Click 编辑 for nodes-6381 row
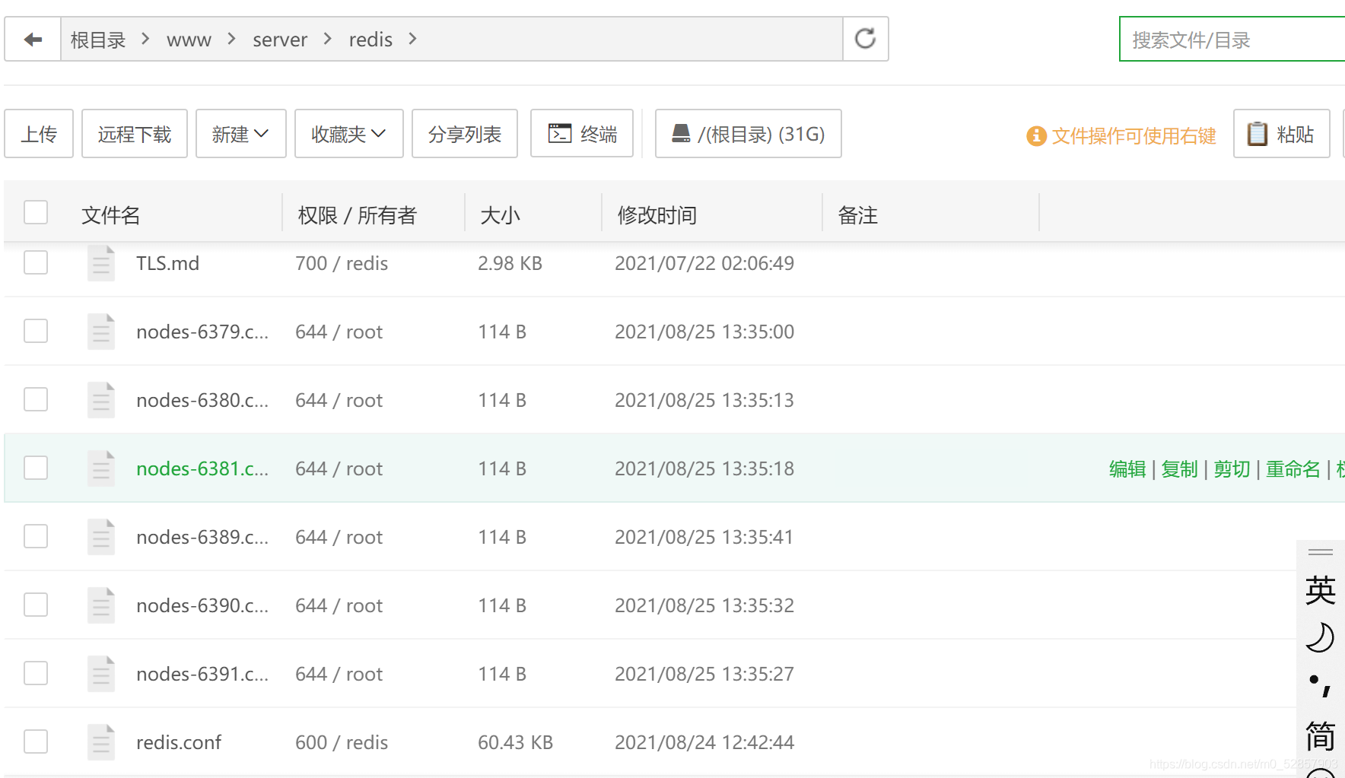This screenshot has height=778, width=1345. (1127, 469)
